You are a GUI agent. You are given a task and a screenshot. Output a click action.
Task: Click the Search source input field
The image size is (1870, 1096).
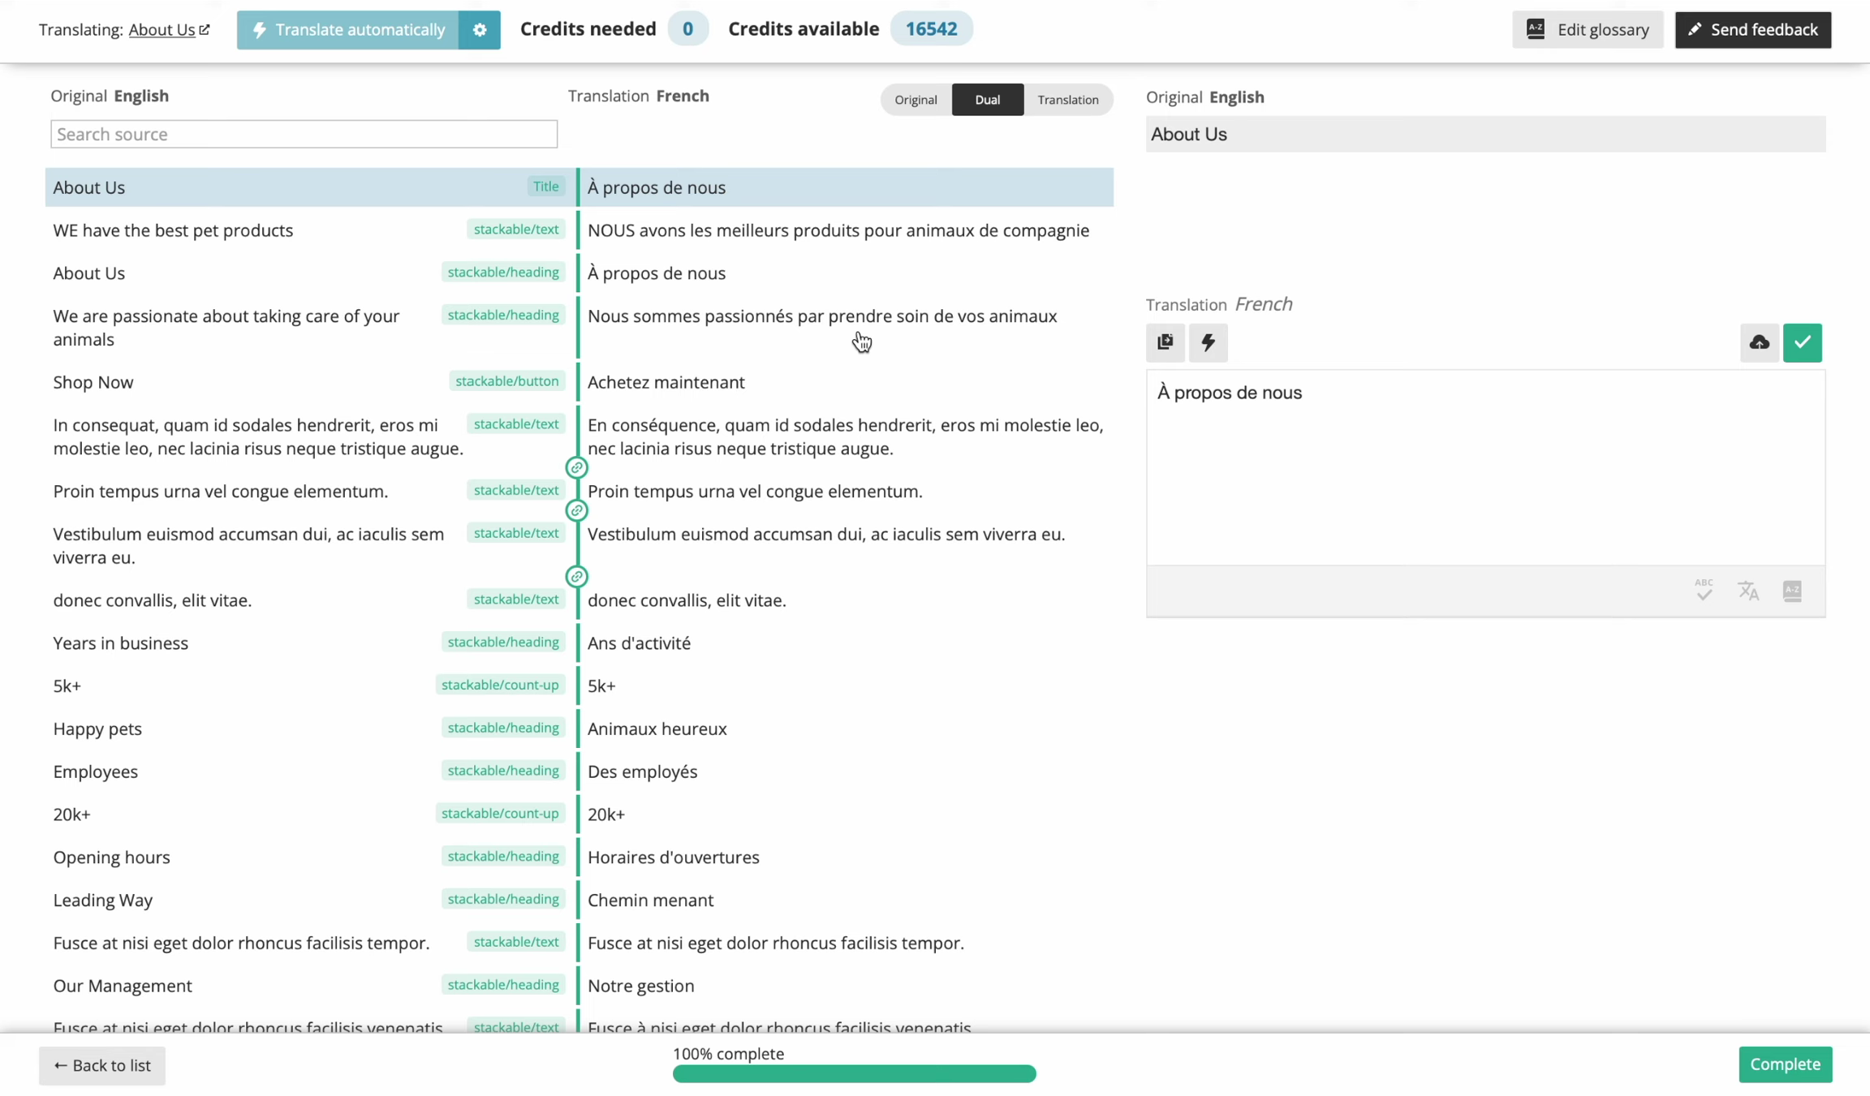(x=304, y=134)
